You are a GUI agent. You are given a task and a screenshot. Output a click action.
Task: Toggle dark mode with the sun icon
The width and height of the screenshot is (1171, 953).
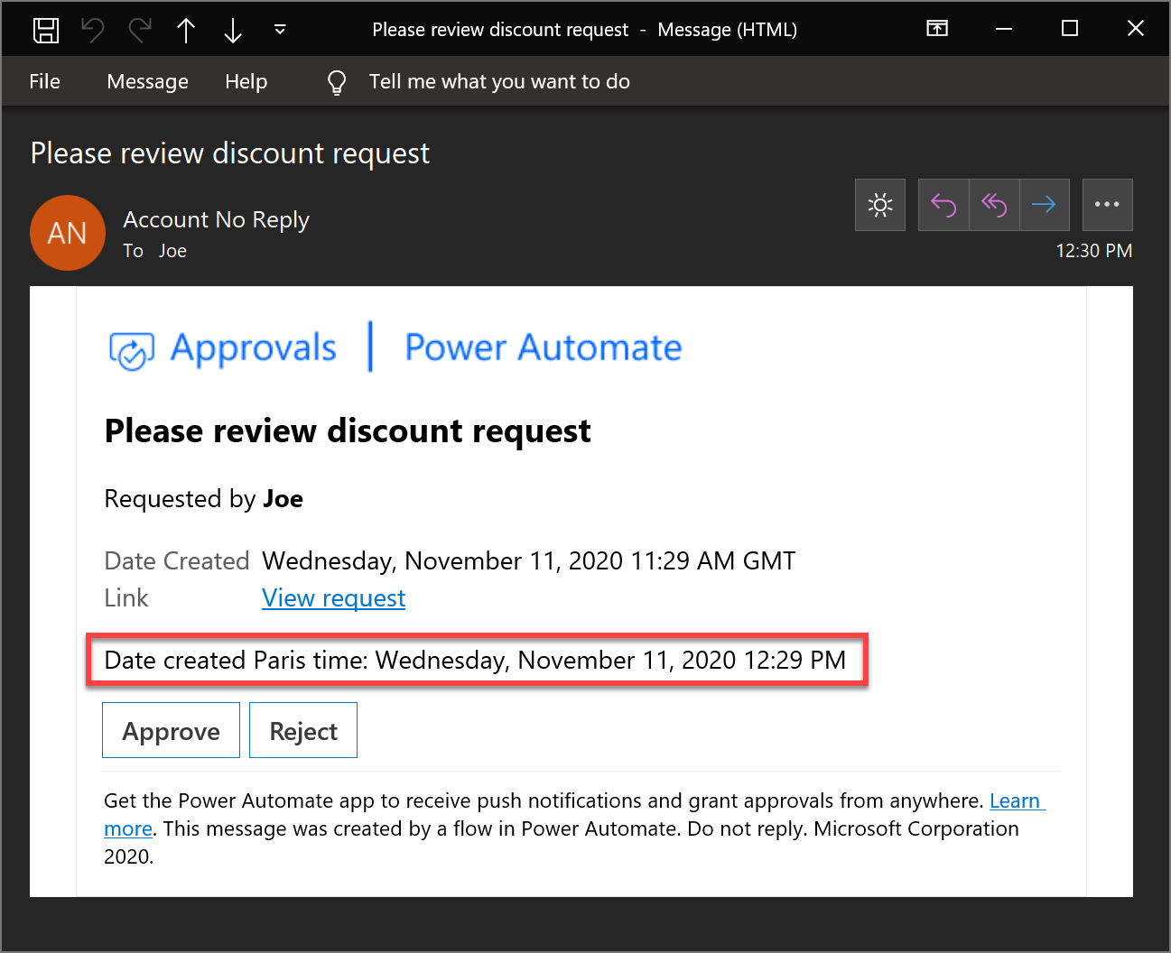click(880, 205)
